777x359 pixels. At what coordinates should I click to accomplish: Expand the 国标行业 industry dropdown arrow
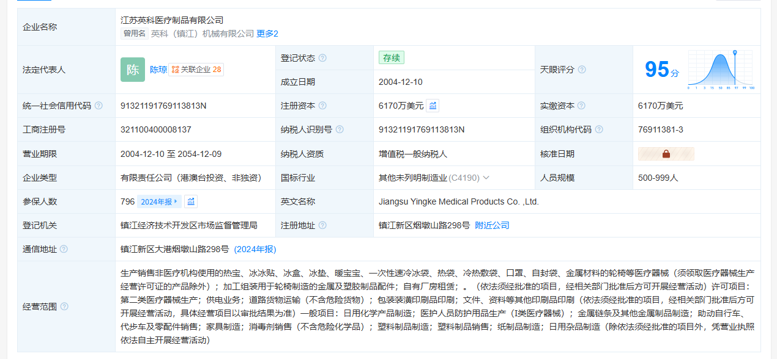(x=486, y=178)
